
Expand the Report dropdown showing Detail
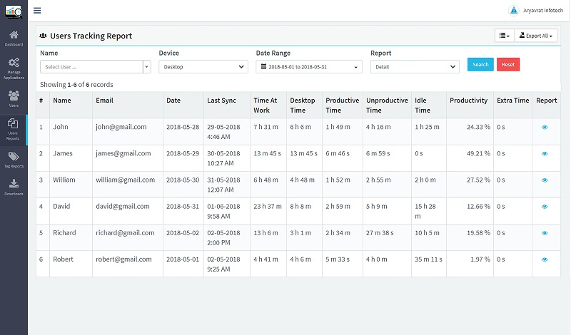click(415, 66)
